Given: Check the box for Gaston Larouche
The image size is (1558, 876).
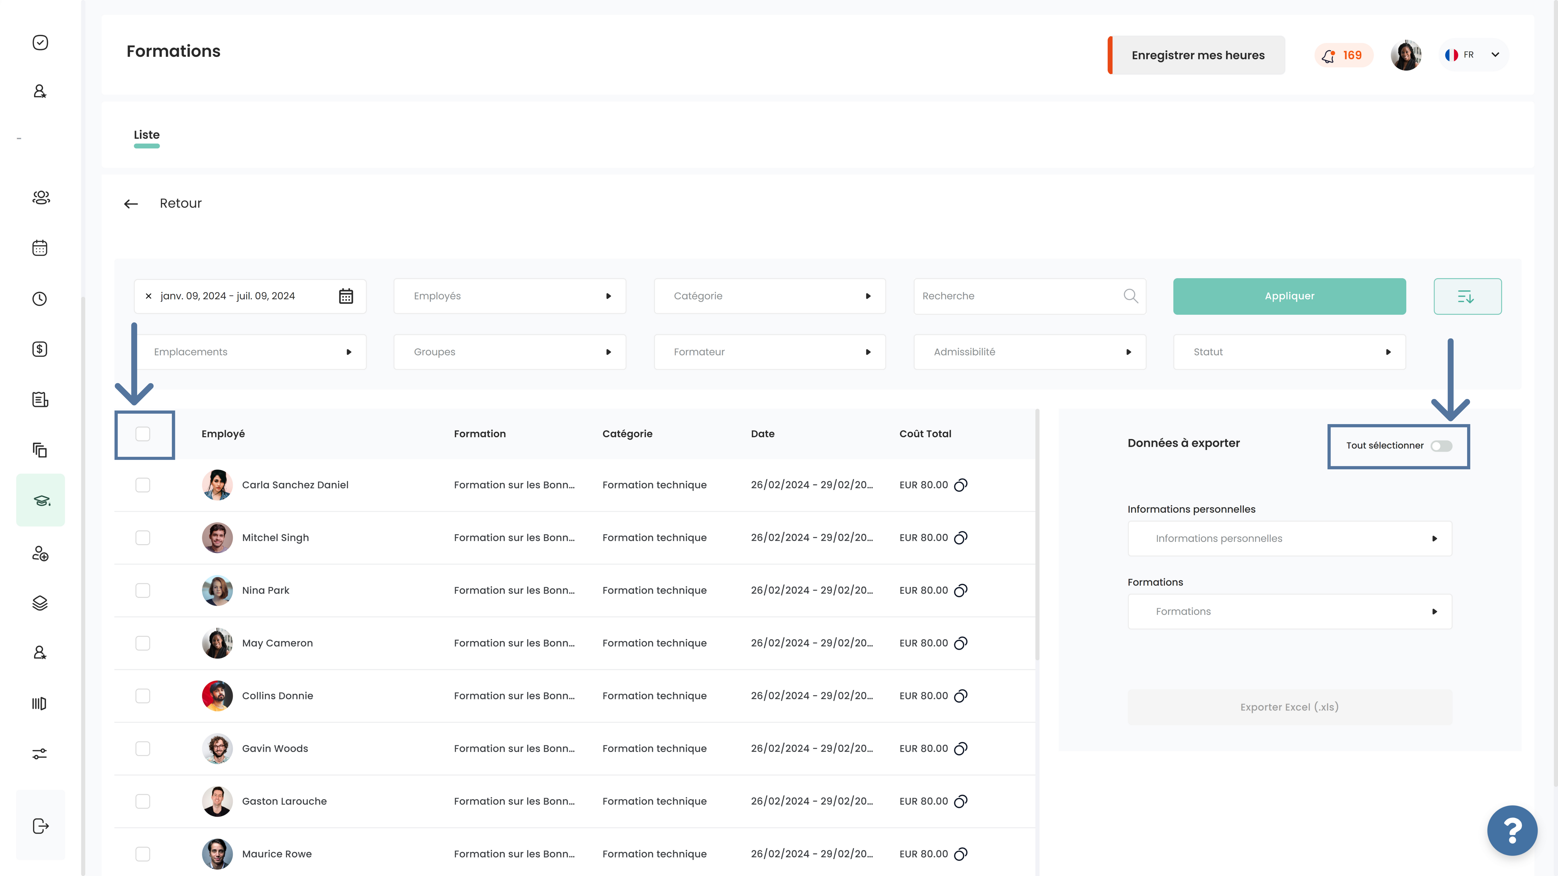Looking at the screenshot, I should coord(143,801).
